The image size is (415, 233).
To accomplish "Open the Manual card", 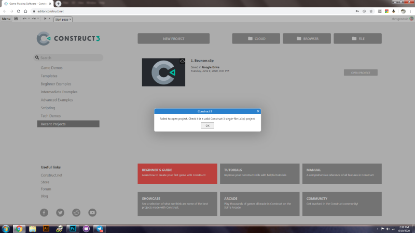I will [342, 173].
